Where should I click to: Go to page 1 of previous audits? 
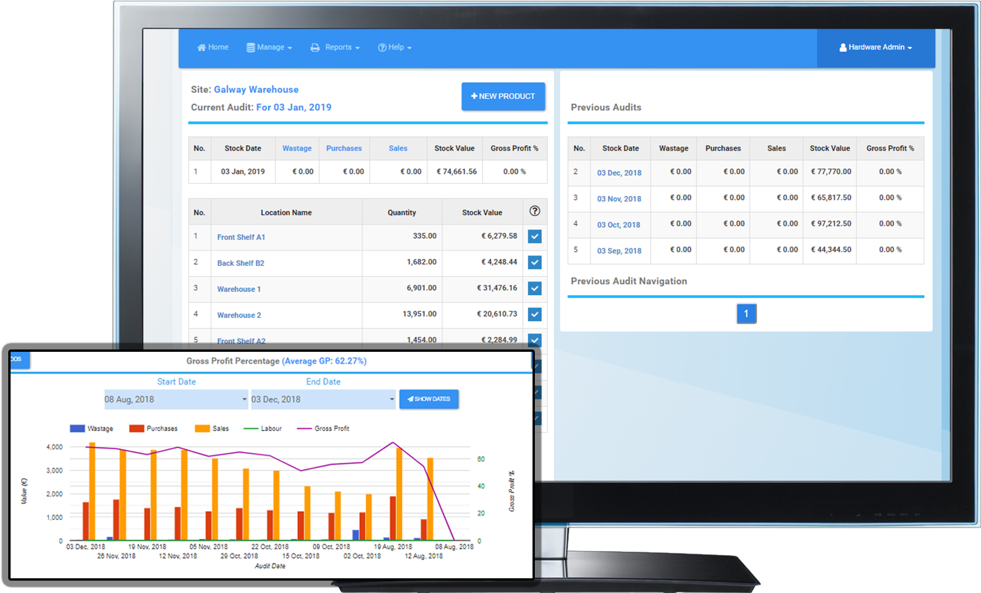coord(746,314)
